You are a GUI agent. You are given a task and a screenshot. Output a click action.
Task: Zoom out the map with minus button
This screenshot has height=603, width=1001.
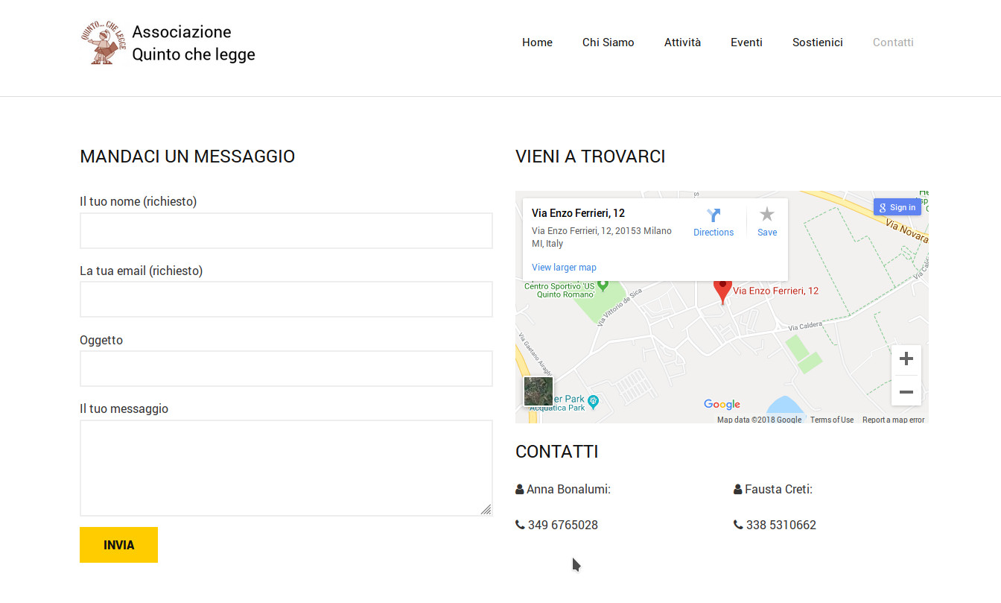click(x=906, y=391)
